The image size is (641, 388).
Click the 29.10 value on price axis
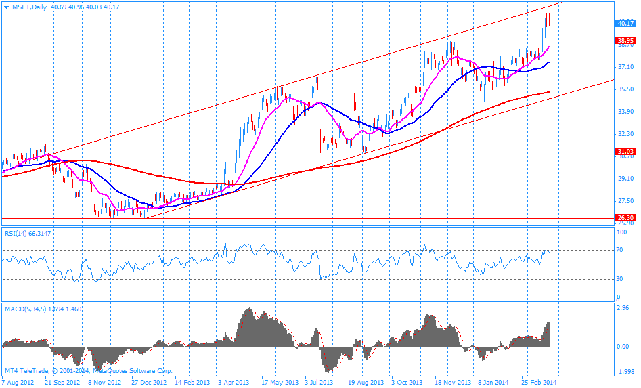pyautogui.click(x=626, y=179)
